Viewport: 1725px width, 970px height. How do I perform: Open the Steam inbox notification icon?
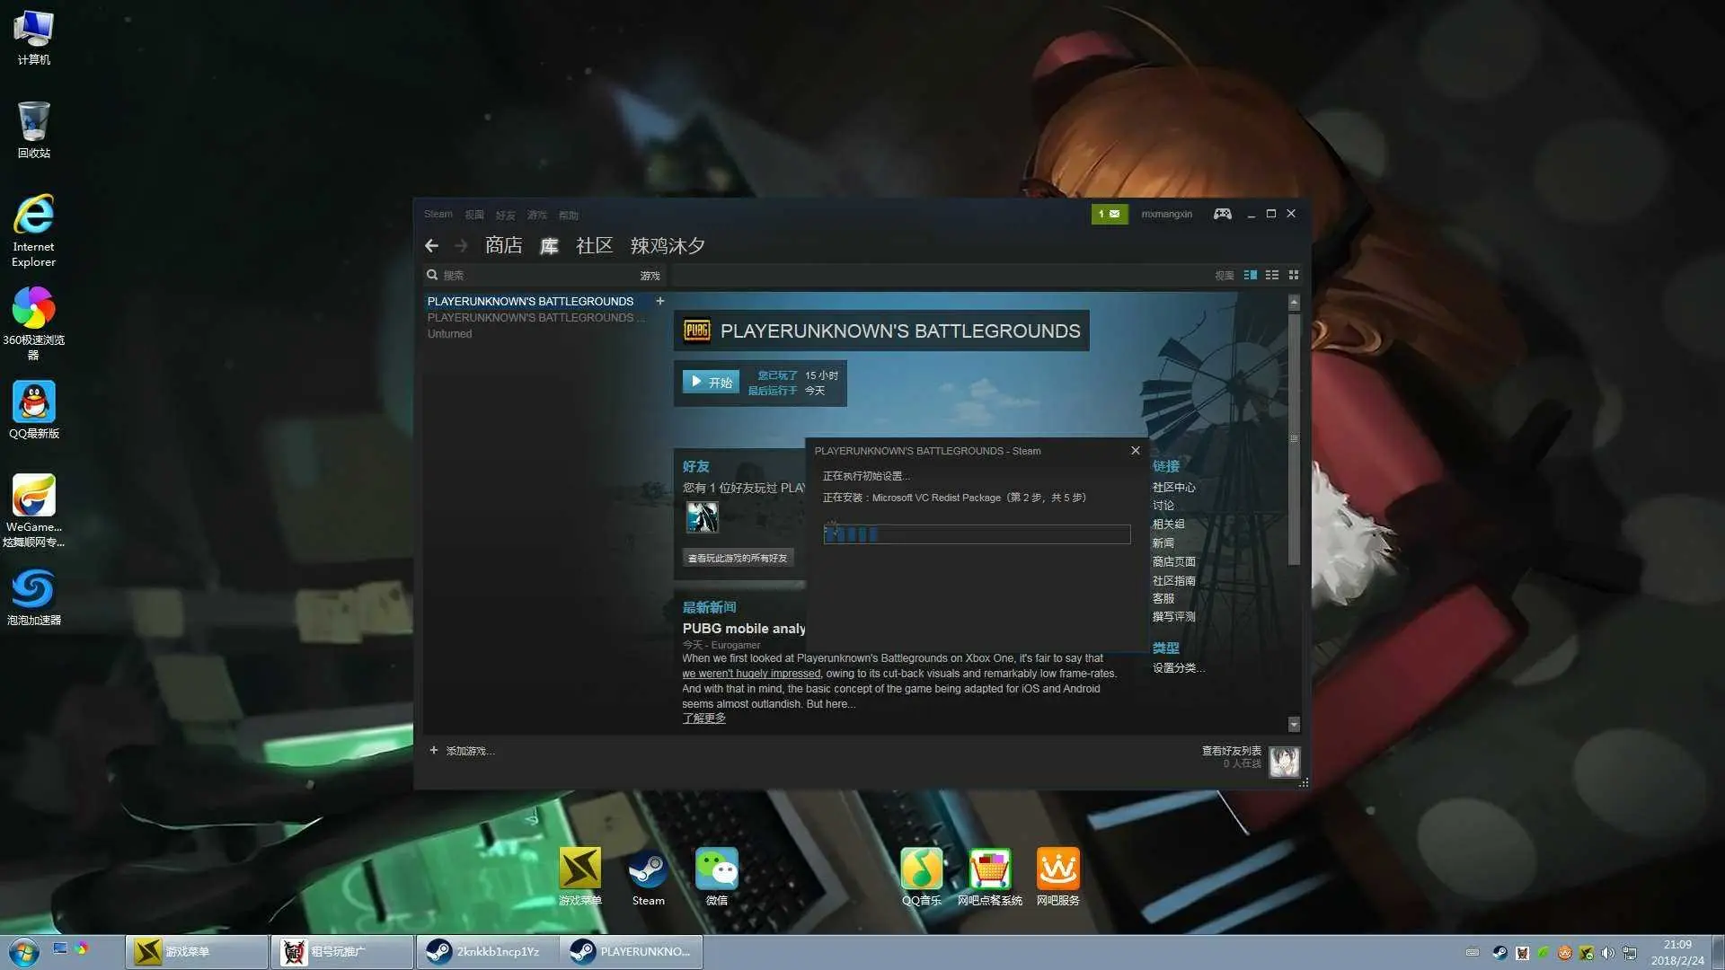pyautogui.click(x=1110, y=214)
